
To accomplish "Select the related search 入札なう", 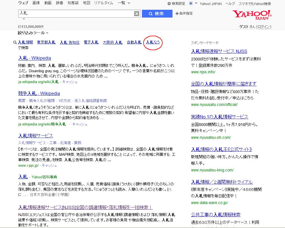I will [153, 42].
